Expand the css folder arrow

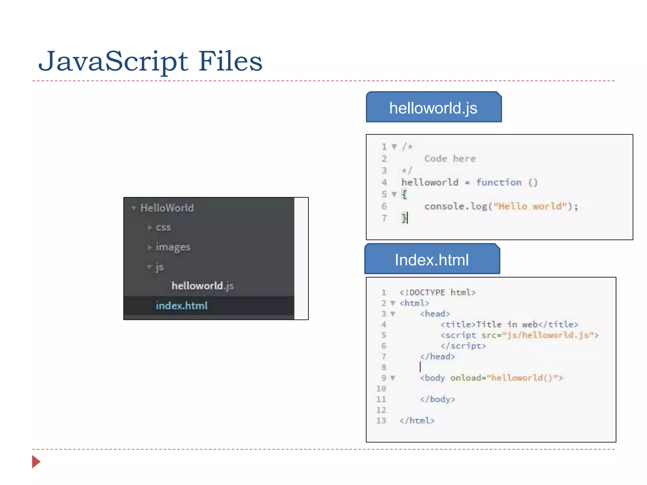(150, 227)
